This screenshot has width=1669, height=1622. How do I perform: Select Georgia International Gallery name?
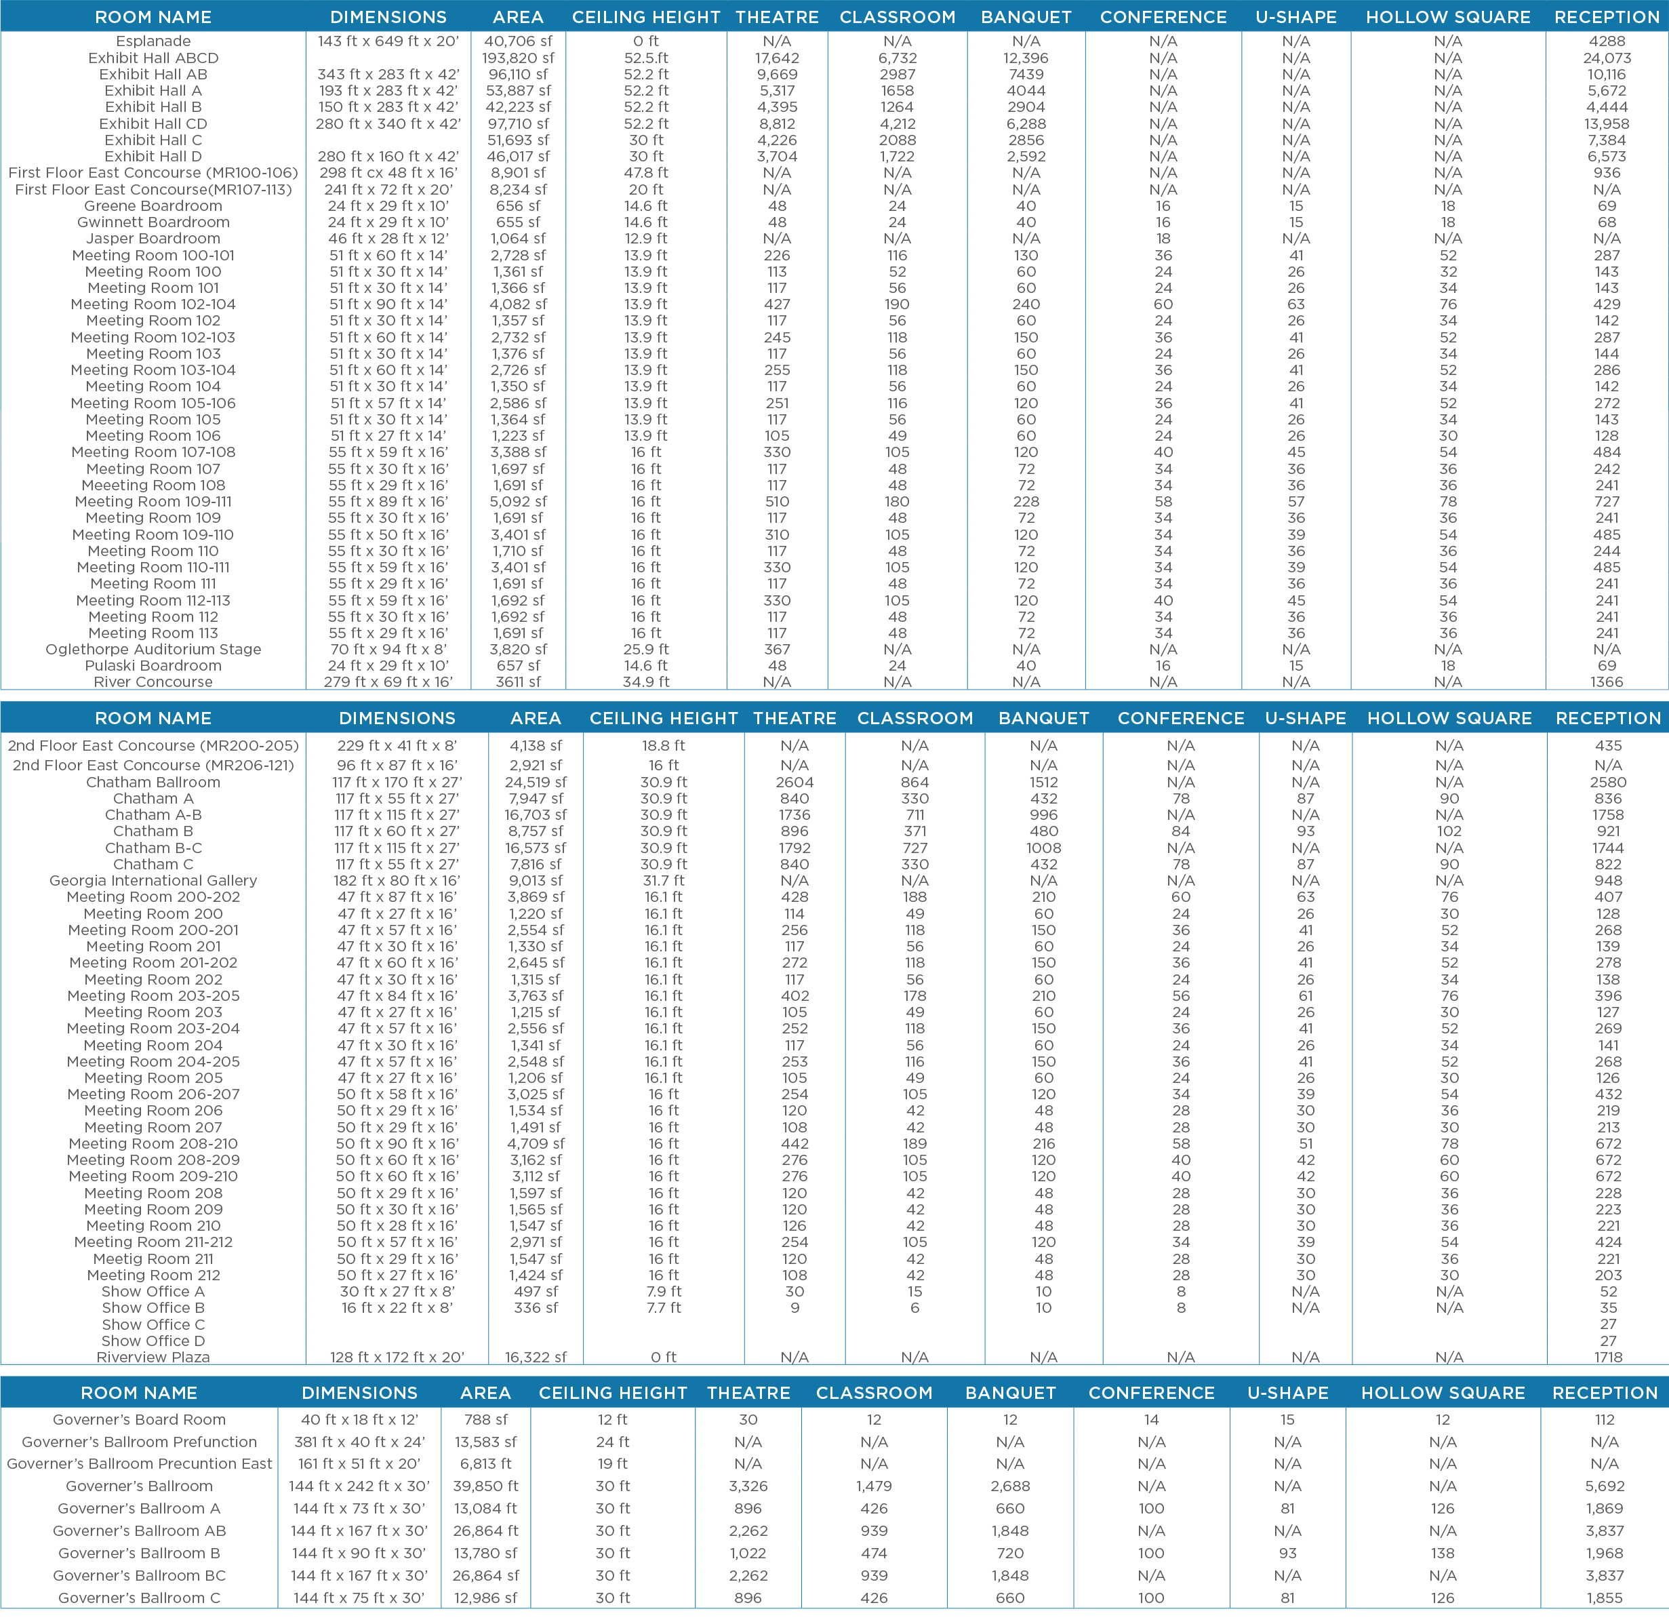coord(153,881)
